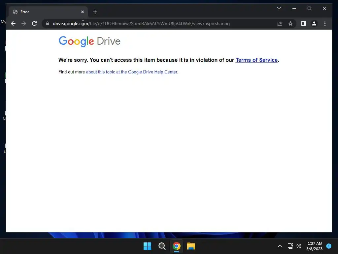Open the Windows Start menu
The width and height of the screenshot is (338, 254).
[147, 246]
